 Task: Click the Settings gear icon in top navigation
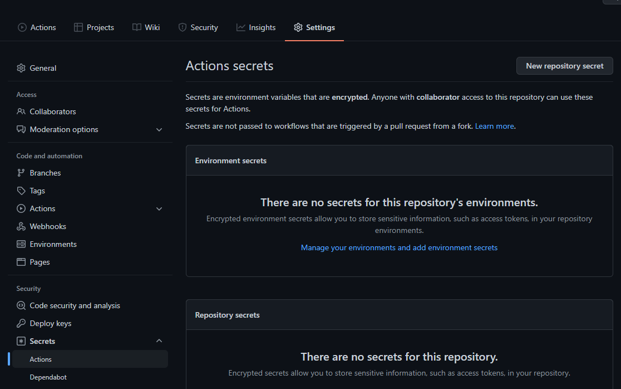point(298,27)
